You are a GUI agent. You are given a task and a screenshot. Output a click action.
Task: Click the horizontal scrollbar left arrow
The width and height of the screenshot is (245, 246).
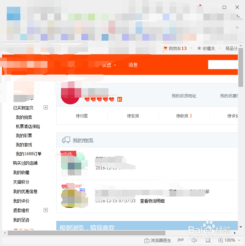[x=5, y=233]
